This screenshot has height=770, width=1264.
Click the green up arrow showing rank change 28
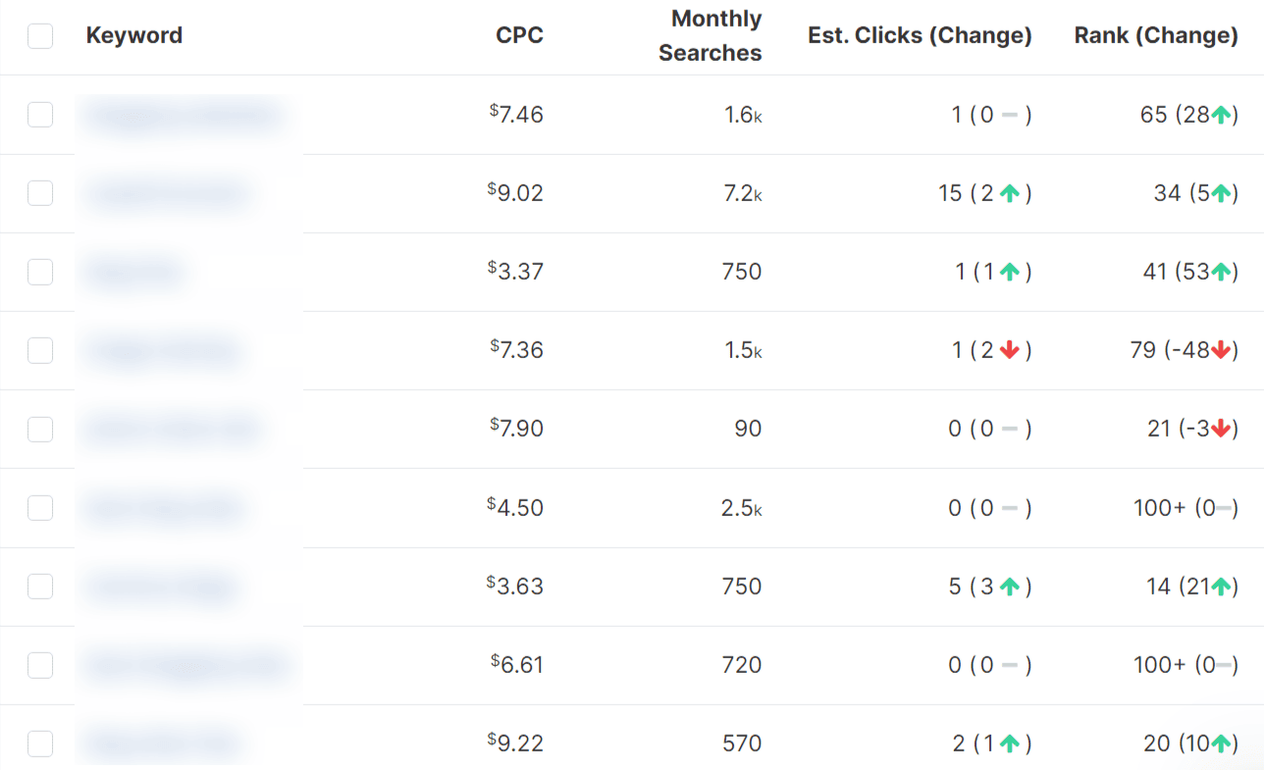[x=1221, y=115]
